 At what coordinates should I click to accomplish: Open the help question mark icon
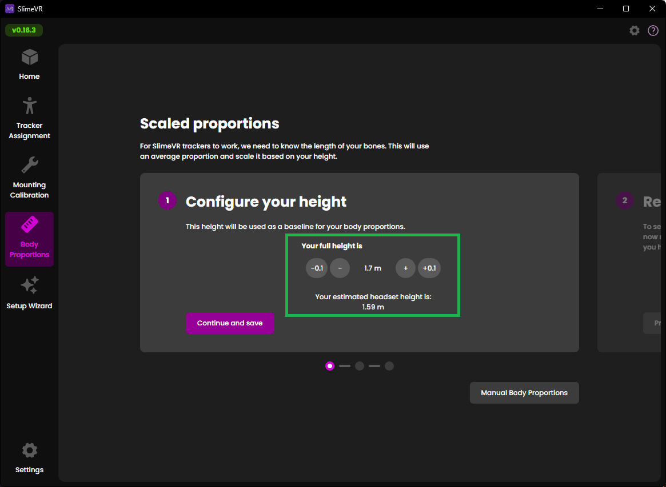pos(653,31)
